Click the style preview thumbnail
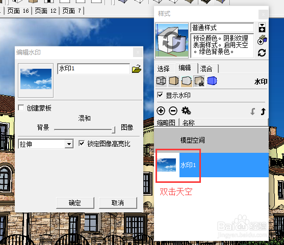This screenshot has width=284, height=245. pos(172,41)
